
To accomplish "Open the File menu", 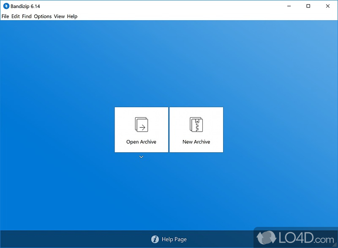I will tap(5, 16).
